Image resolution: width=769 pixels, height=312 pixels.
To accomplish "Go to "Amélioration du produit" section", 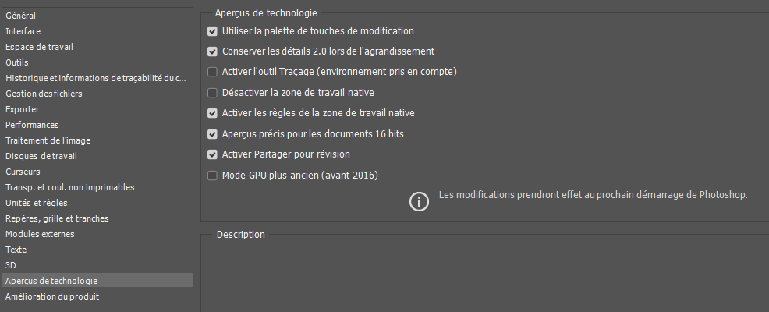I will click(x=52, y=296).
